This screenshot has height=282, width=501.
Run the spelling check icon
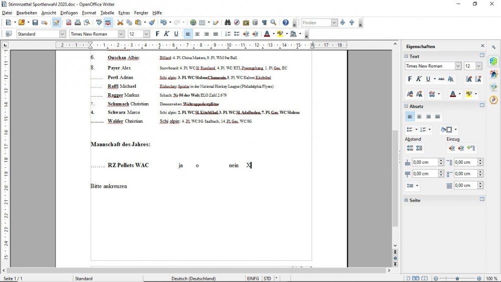coord(99,23)
